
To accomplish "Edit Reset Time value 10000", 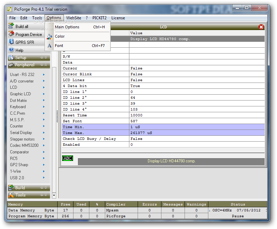I will coord(197,115).
